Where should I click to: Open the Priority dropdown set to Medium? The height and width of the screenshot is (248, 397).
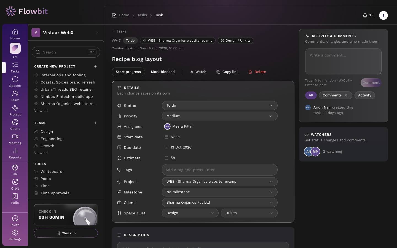(219, 116)
